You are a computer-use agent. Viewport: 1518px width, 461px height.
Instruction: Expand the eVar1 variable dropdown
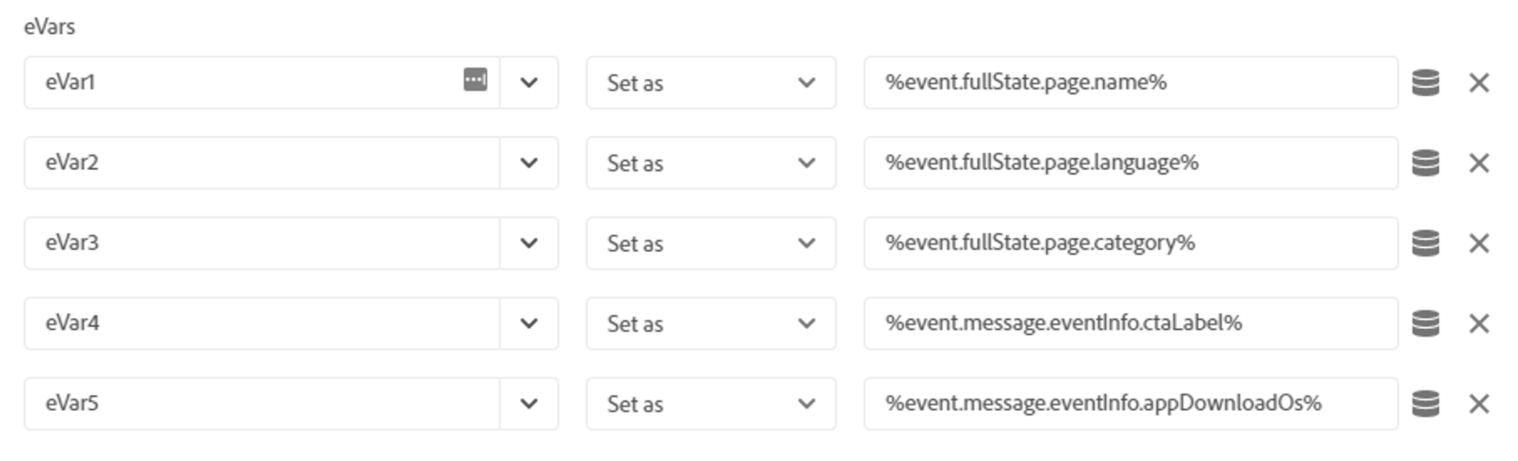529,83
